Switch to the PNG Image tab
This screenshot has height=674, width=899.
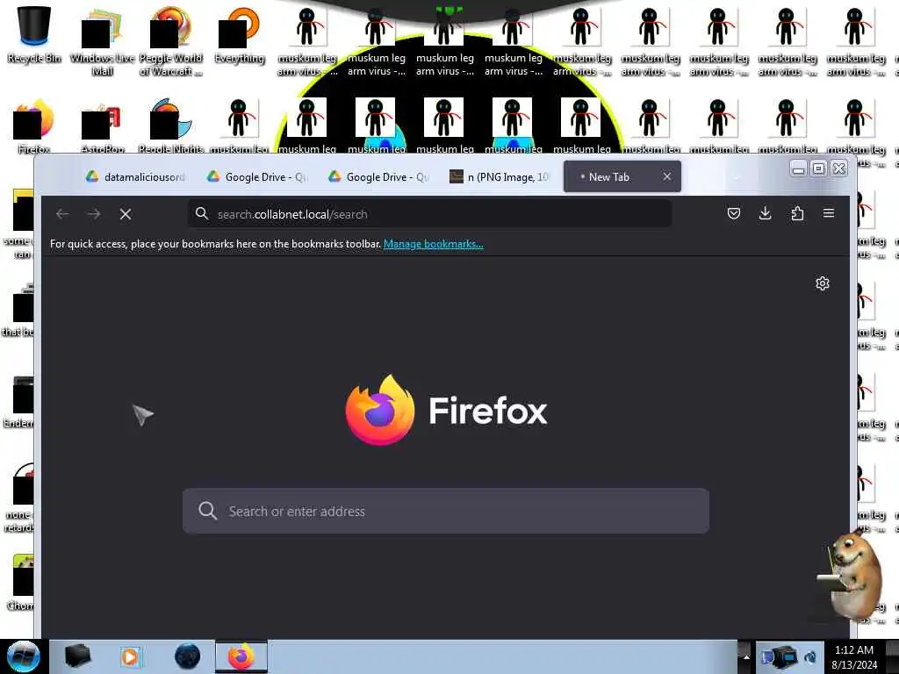(x=499, y=177)
